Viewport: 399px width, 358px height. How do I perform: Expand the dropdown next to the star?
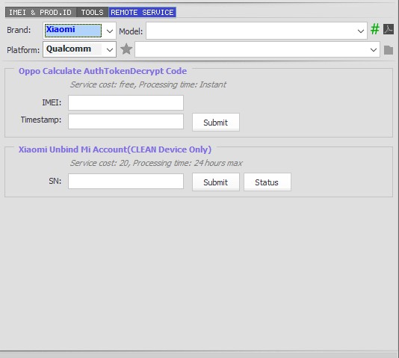[374, 49]
